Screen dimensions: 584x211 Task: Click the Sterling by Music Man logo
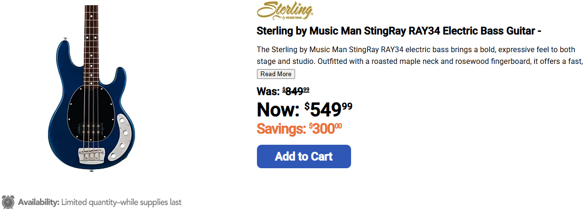coord(285,11)
